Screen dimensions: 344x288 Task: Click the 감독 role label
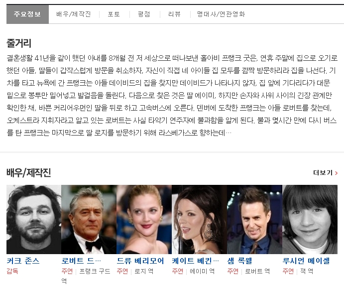coord(12,272)
